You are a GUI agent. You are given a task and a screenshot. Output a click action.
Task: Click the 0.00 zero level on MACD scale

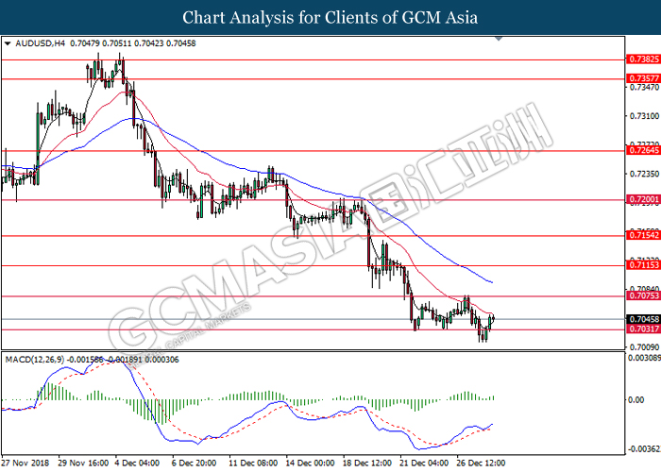coord(638,400)
